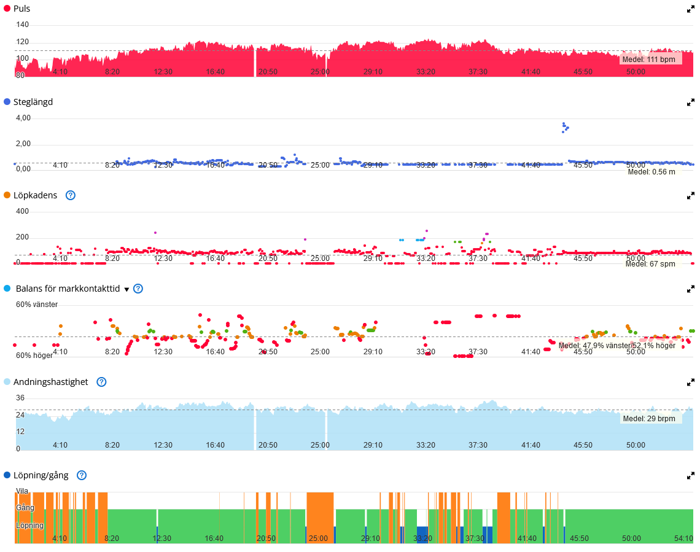Open the Balans för markkontakttid metric dropdown
The image size is (700, 552).
tap(126, 290)
